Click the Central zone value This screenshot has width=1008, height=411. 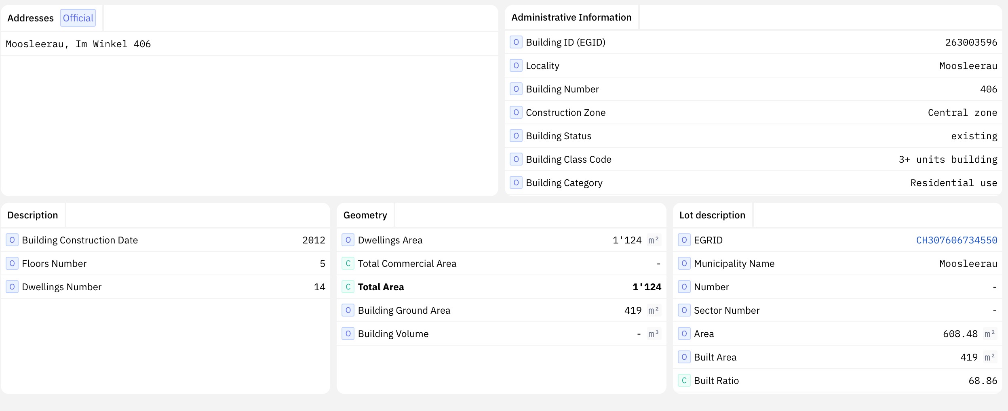962,113
